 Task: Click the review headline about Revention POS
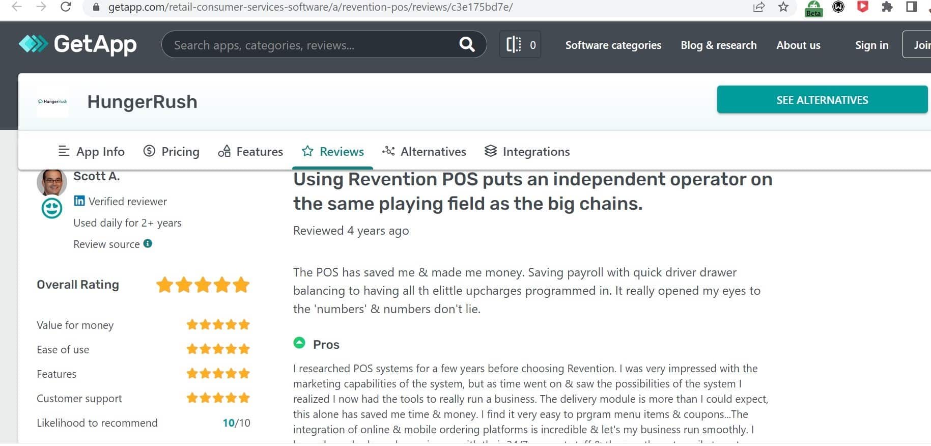[x=533, y=191]
